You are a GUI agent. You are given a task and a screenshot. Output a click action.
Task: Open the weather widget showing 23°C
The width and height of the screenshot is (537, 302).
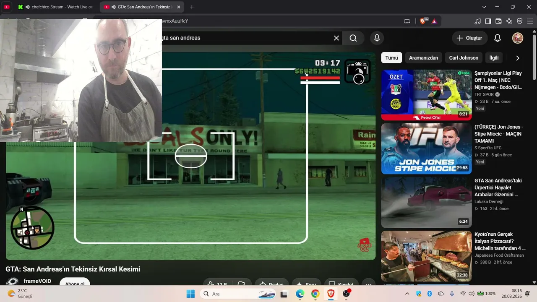20,294
